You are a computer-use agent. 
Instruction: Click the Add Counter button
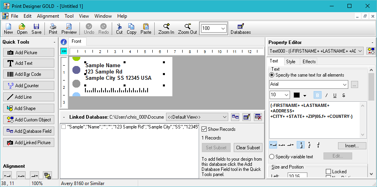pos(29,86)
